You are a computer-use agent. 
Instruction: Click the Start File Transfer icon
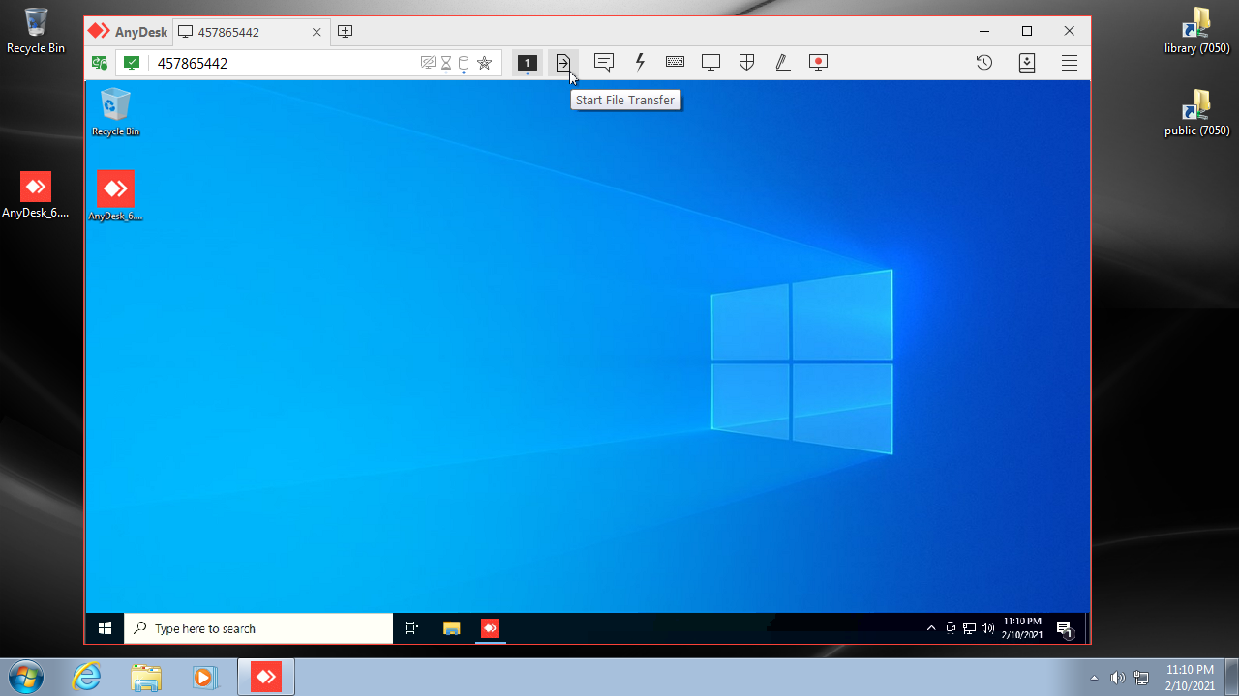coord(563,63)
